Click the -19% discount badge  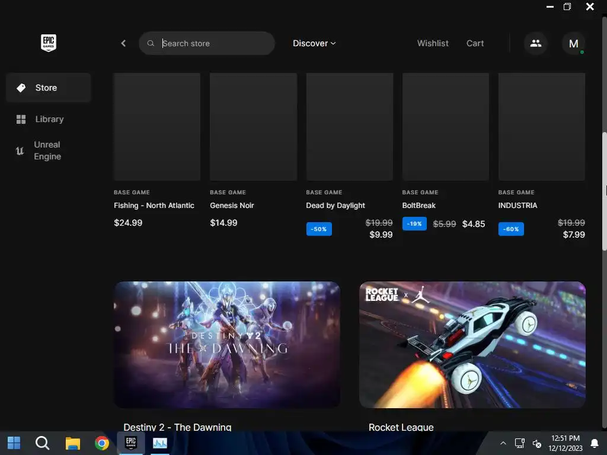(414, 223)
